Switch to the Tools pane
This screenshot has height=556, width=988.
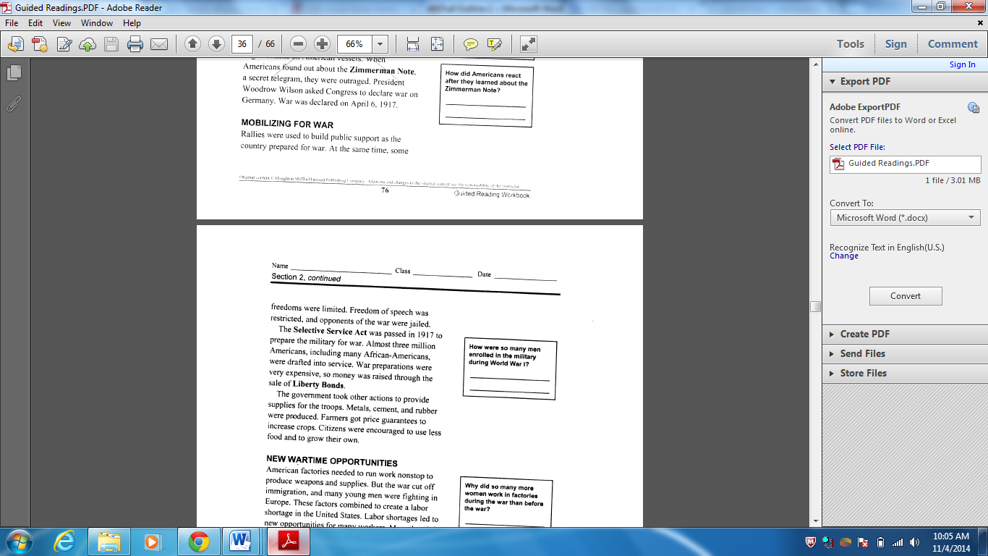pyautogui.click(x=851, y=44)
